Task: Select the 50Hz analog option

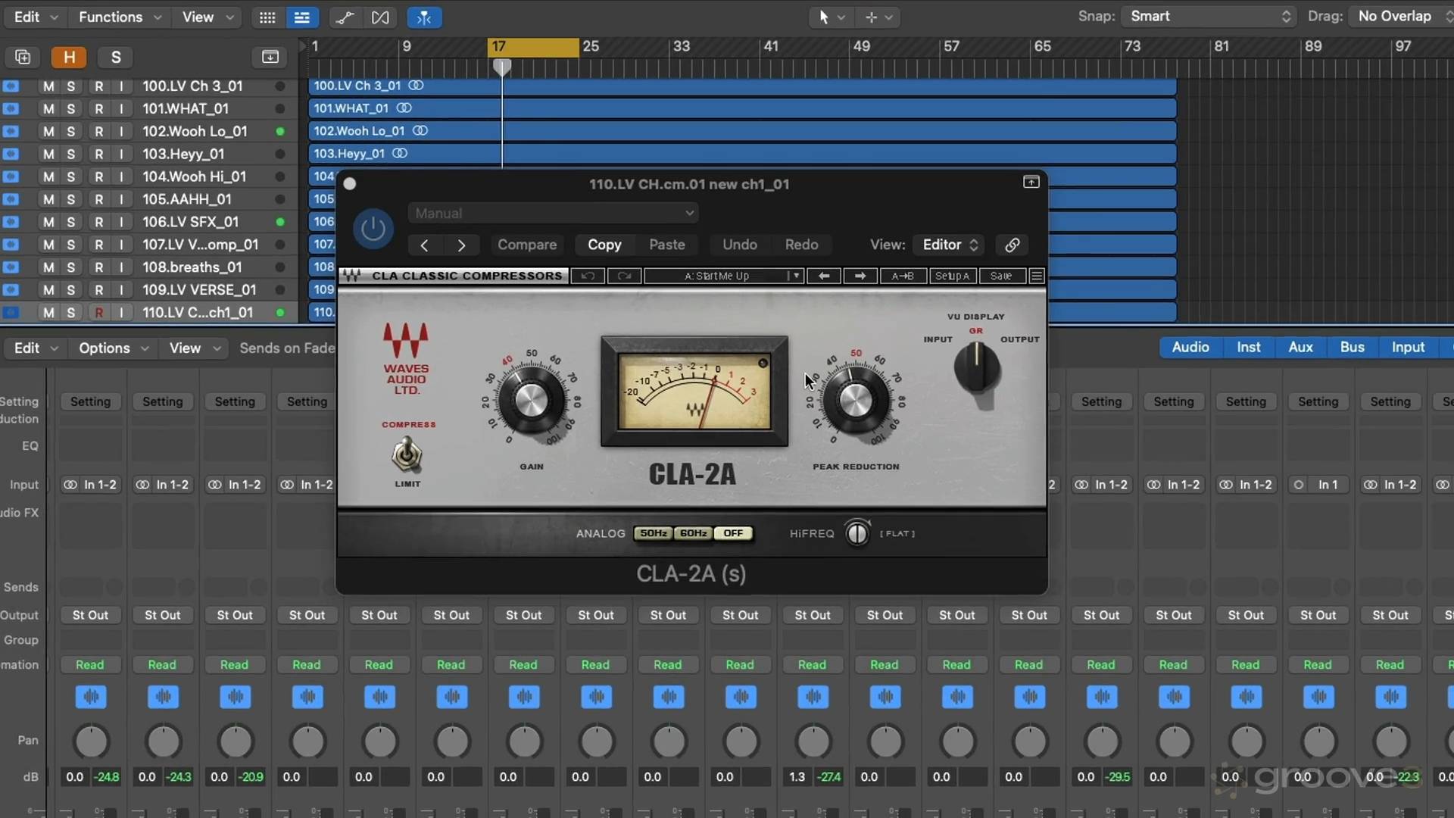Action: pos(653,533)
